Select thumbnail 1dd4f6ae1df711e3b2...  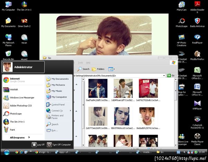pos(123,90)
